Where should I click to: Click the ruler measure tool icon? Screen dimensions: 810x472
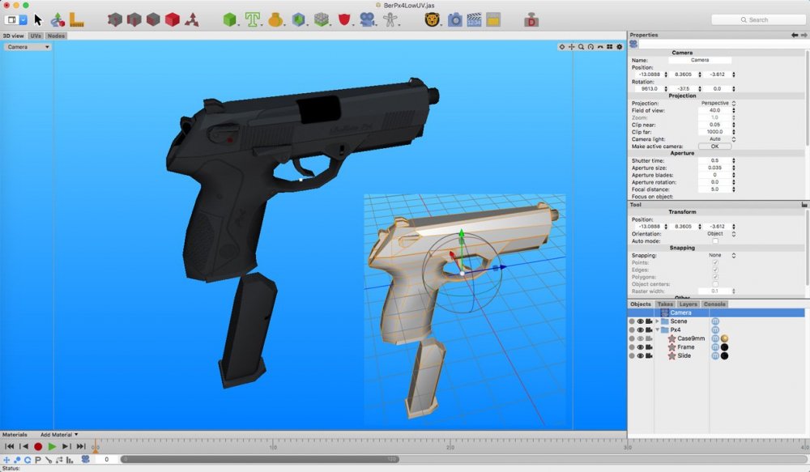pos(77,19)
